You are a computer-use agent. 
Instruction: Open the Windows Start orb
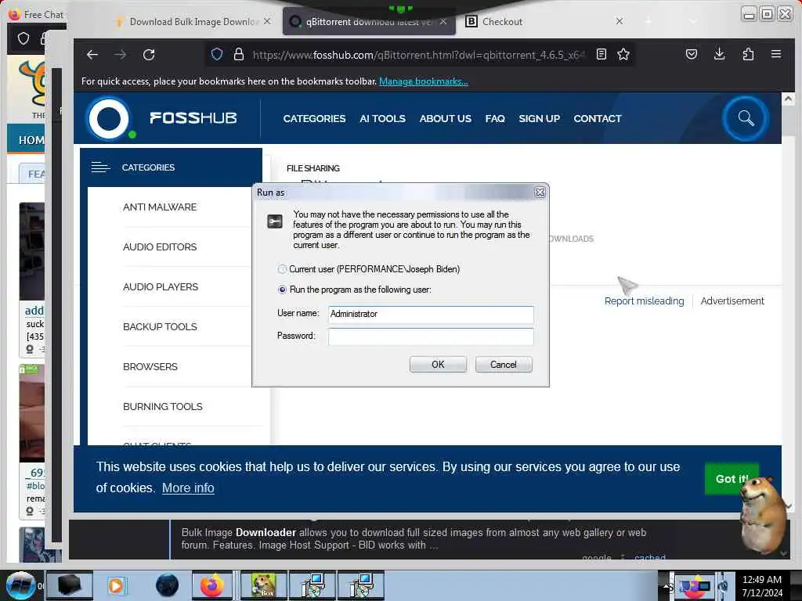click(x=20, y=585)
